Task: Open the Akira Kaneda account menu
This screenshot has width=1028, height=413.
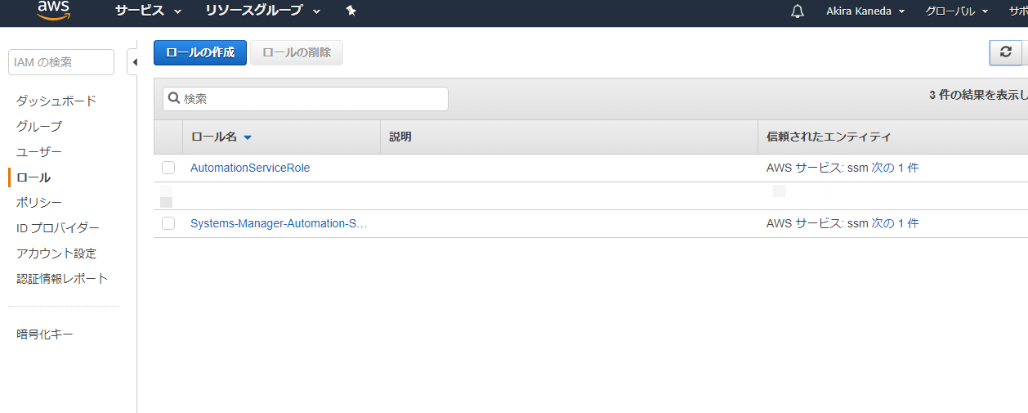Action: click(865, 11)
